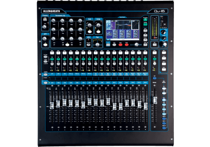Screen dimensions: 210x147
Task: Mute channel CH1 with its Mute key
Action: coord(52,53)
